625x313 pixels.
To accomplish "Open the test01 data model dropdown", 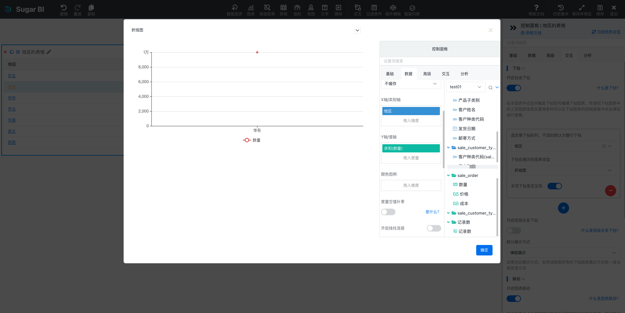I will [x=466, y=87].
